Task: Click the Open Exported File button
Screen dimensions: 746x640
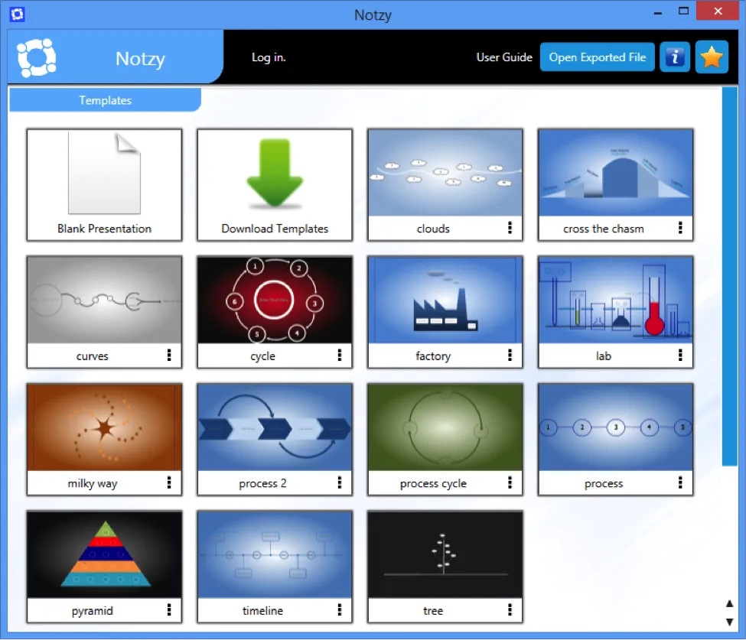Action: click(598, 57)
